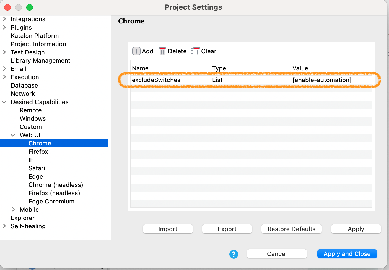Open the help icon near Cancel
The height and width of the screenshot is (270, 389).
click(x=234, y=254)
